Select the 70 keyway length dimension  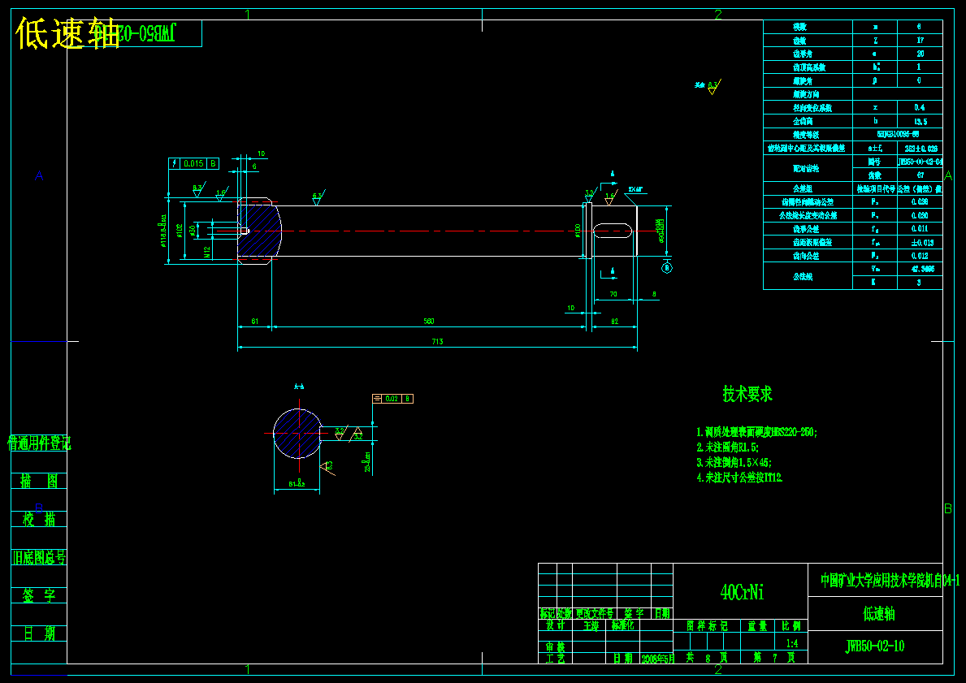[x=613, y=294]
